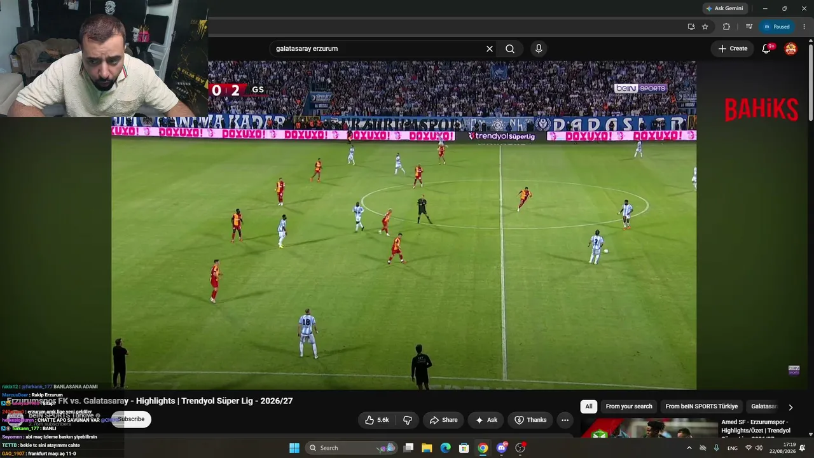Click the Ask button below the video
This screenshot has width=814, height=458.
click(486, 420)
